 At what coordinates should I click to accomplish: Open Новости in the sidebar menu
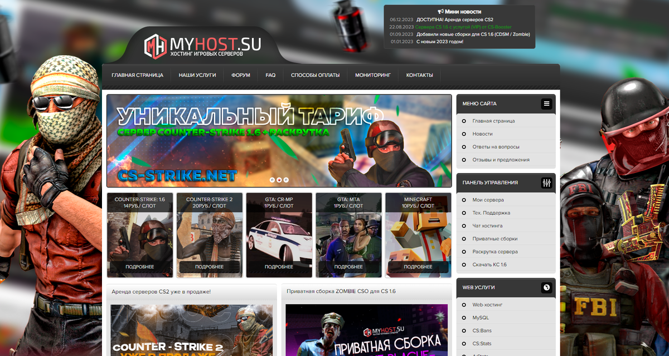coord(482,134)
